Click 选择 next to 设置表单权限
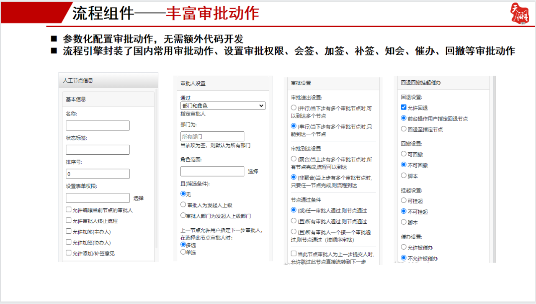The image size is (536, 304). pyautogui.click(x=139, y=198)
